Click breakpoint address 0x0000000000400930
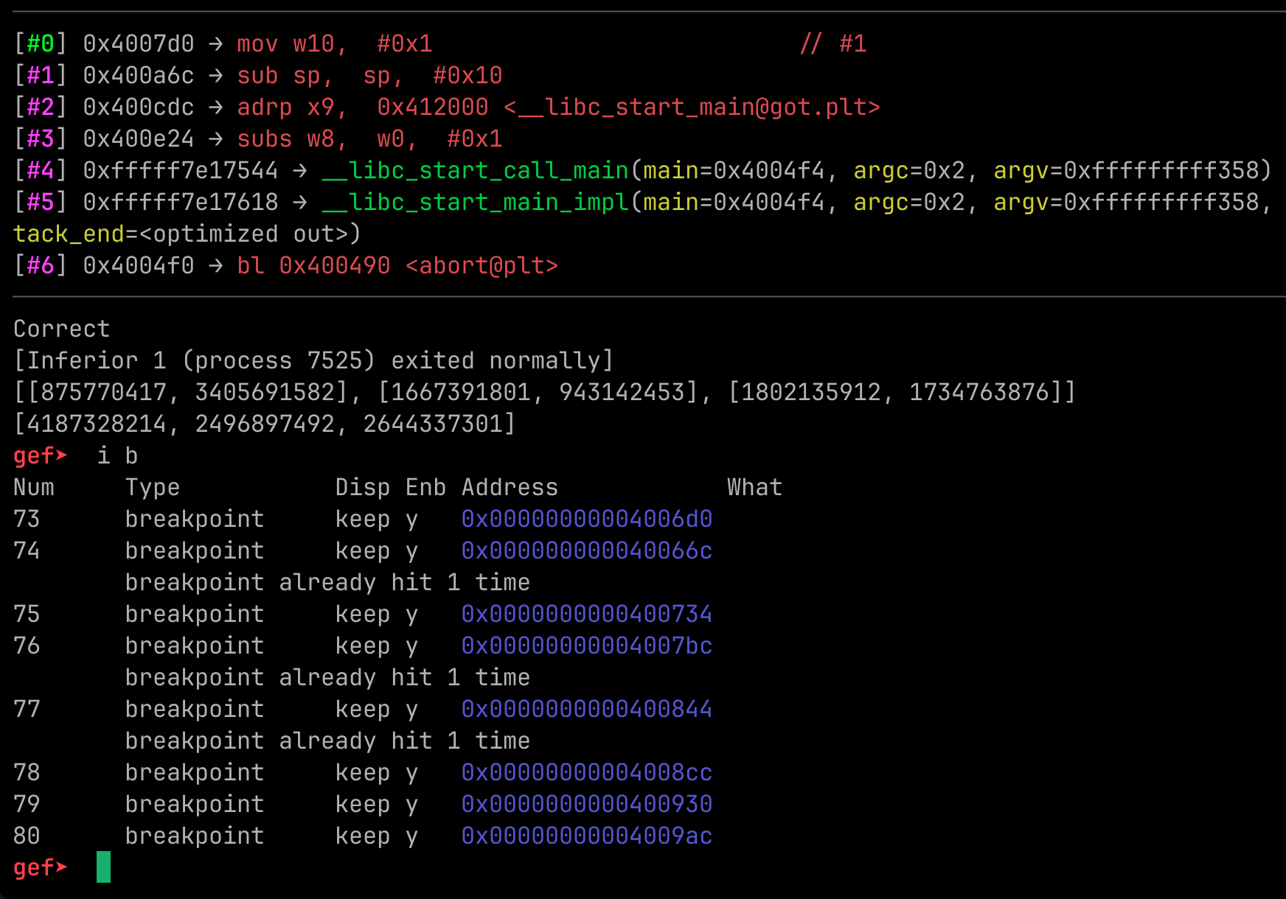Image resolution: width=1286 pixels, height=899 pixels. pyautogui.click(x=586, y=804)
